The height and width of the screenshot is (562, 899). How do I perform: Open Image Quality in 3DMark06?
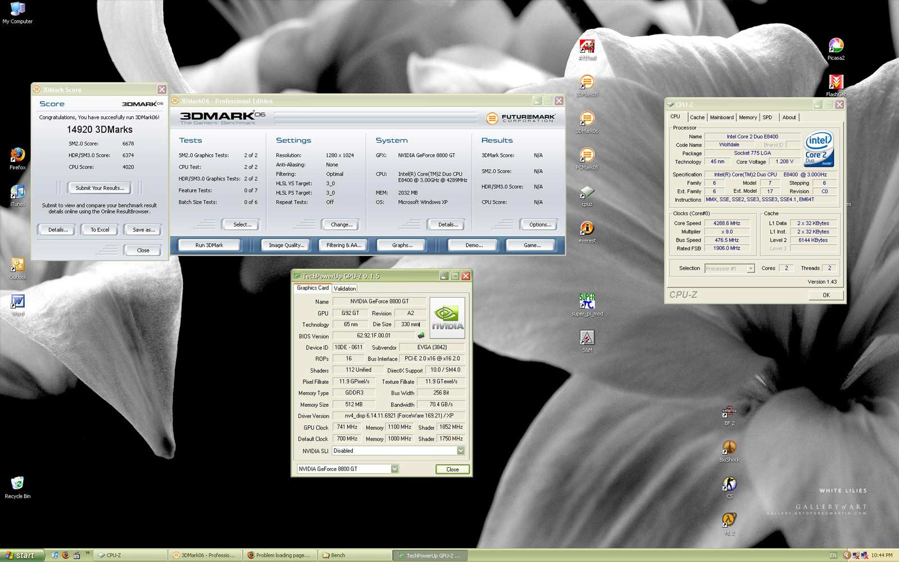click(x=286, y=245)
